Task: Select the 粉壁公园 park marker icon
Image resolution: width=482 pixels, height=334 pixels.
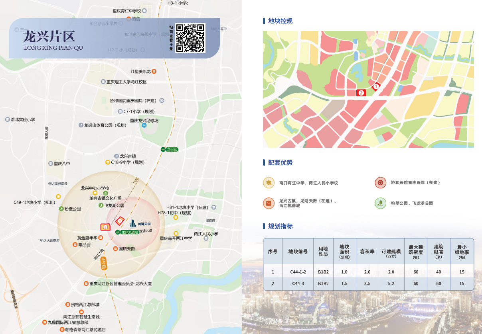Action: pyautogui.click(x=61, y=209)
